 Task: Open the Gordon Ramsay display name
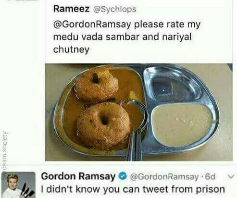coord(78,176)
